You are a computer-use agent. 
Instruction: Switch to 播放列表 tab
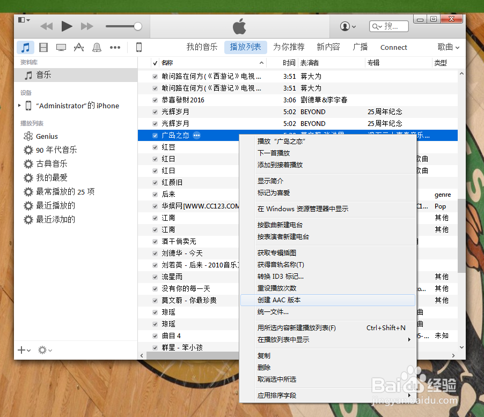click(245, 47)
